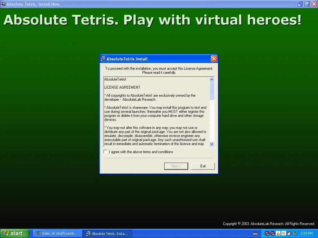Image resolution: width=318 pixels, height=238 pixels.
Task: Click the license scrollbar down arrow
Action: tap(211, 144)
